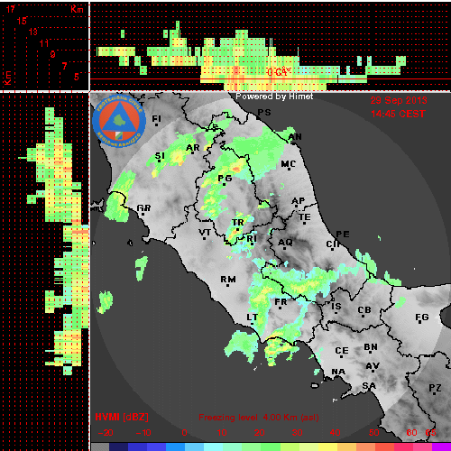Pick the dark blue -20 dBZ swatch
The width and height of the screenshot is (451, 451).
coord(118,447)
